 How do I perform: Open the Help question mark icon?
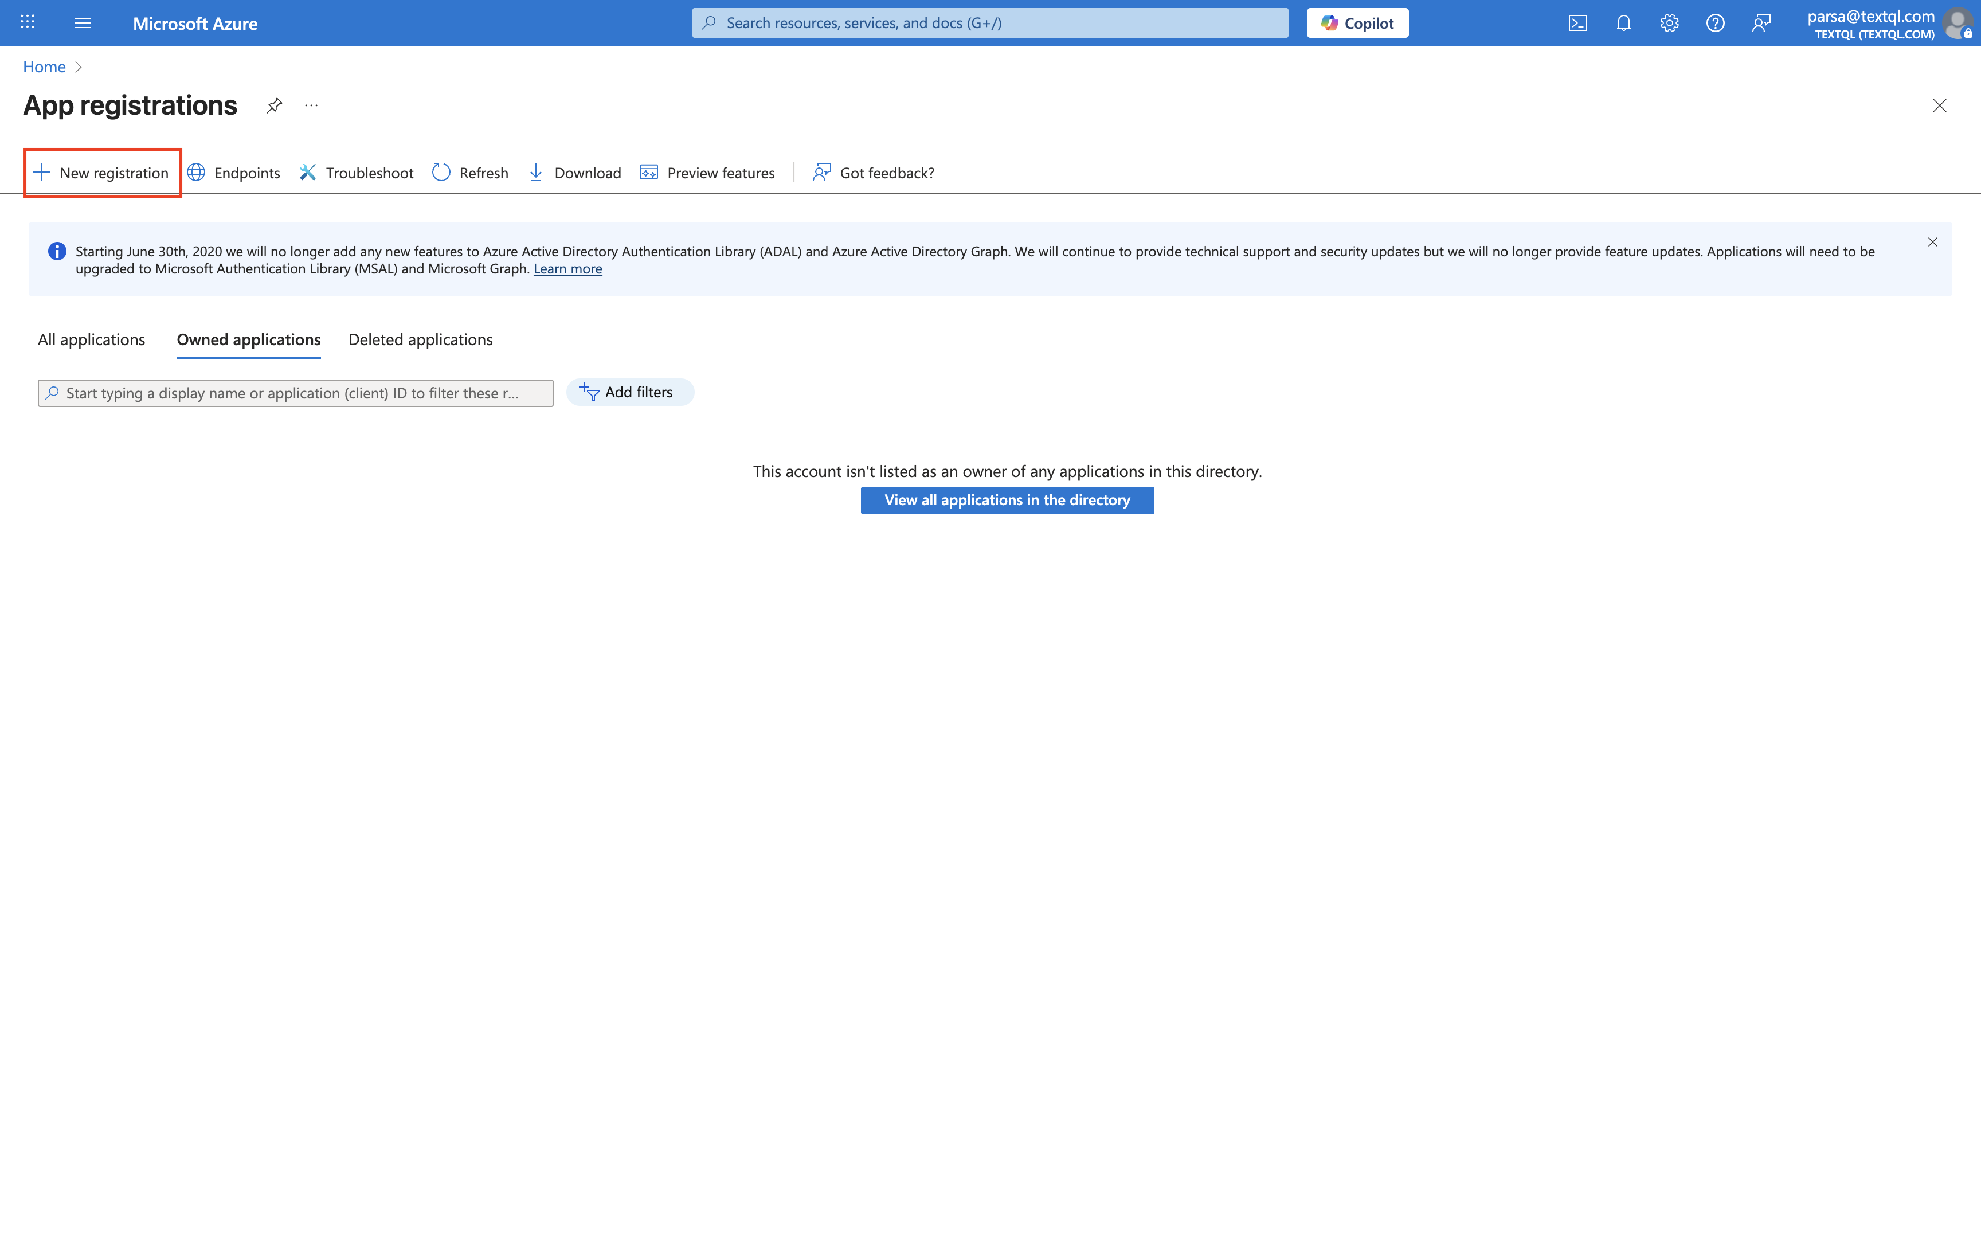[1715, 23]
